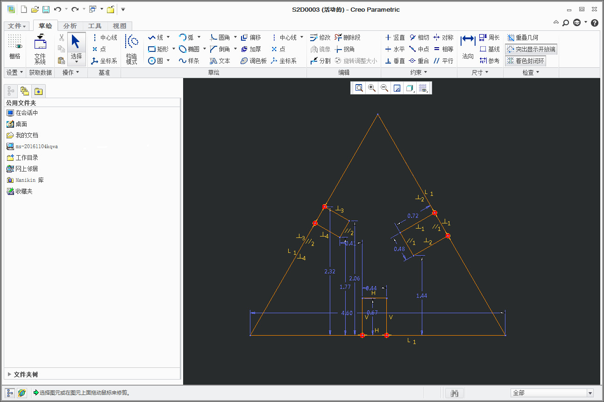Toggle 着色封闭环 shade closed loops

click(x=526, y=61)
